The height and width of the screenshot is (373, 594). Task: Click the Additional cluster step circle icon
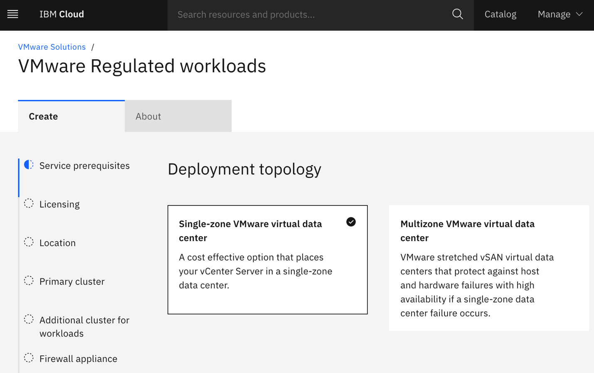(29, 319)
